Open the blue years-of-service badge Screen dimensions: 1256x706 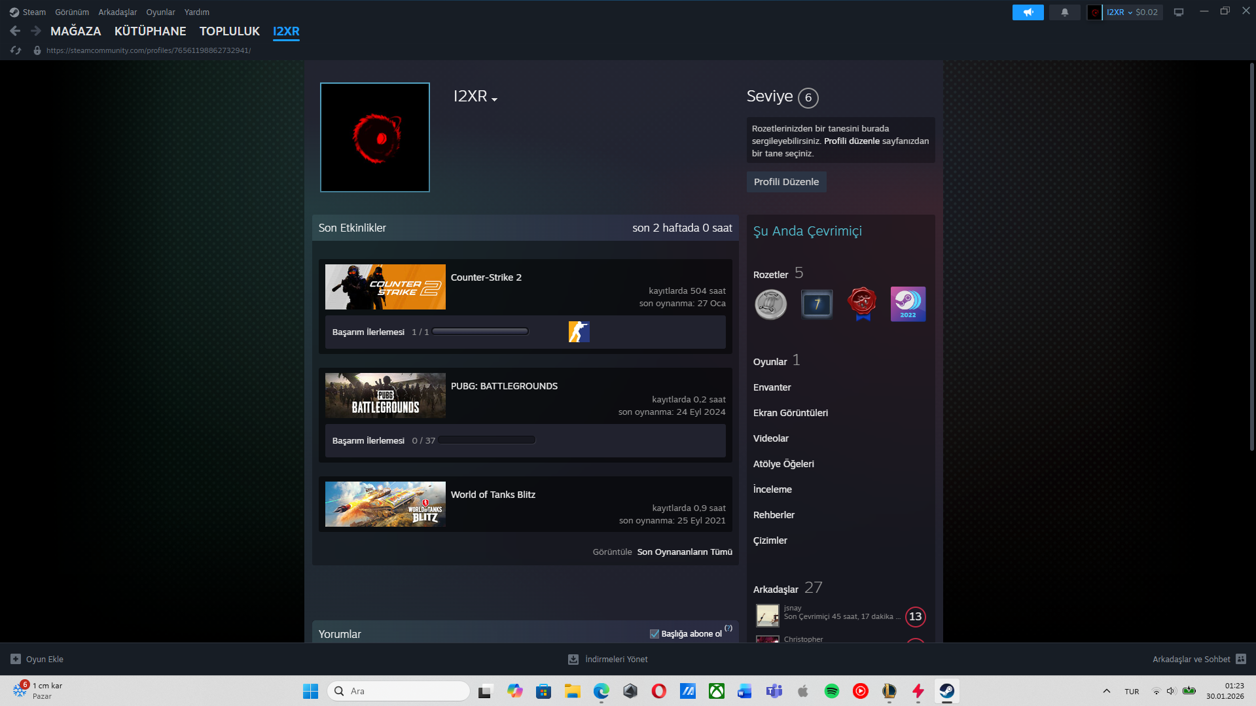point(817,304)
